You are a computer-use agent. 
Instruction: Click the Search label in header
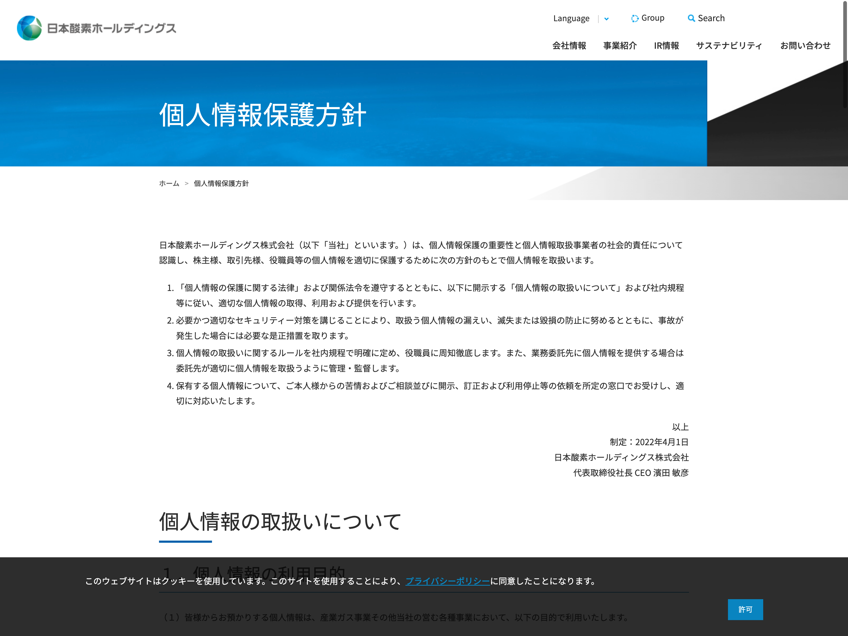(711, 18)
